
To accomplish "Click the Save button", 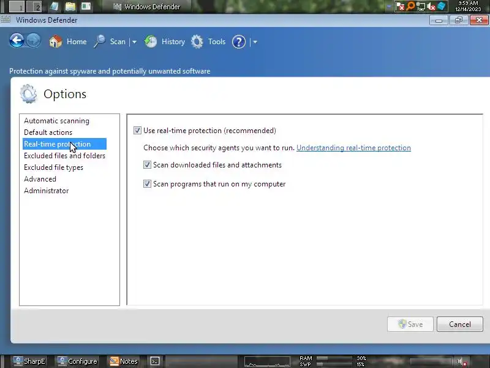I will point(410,324).
